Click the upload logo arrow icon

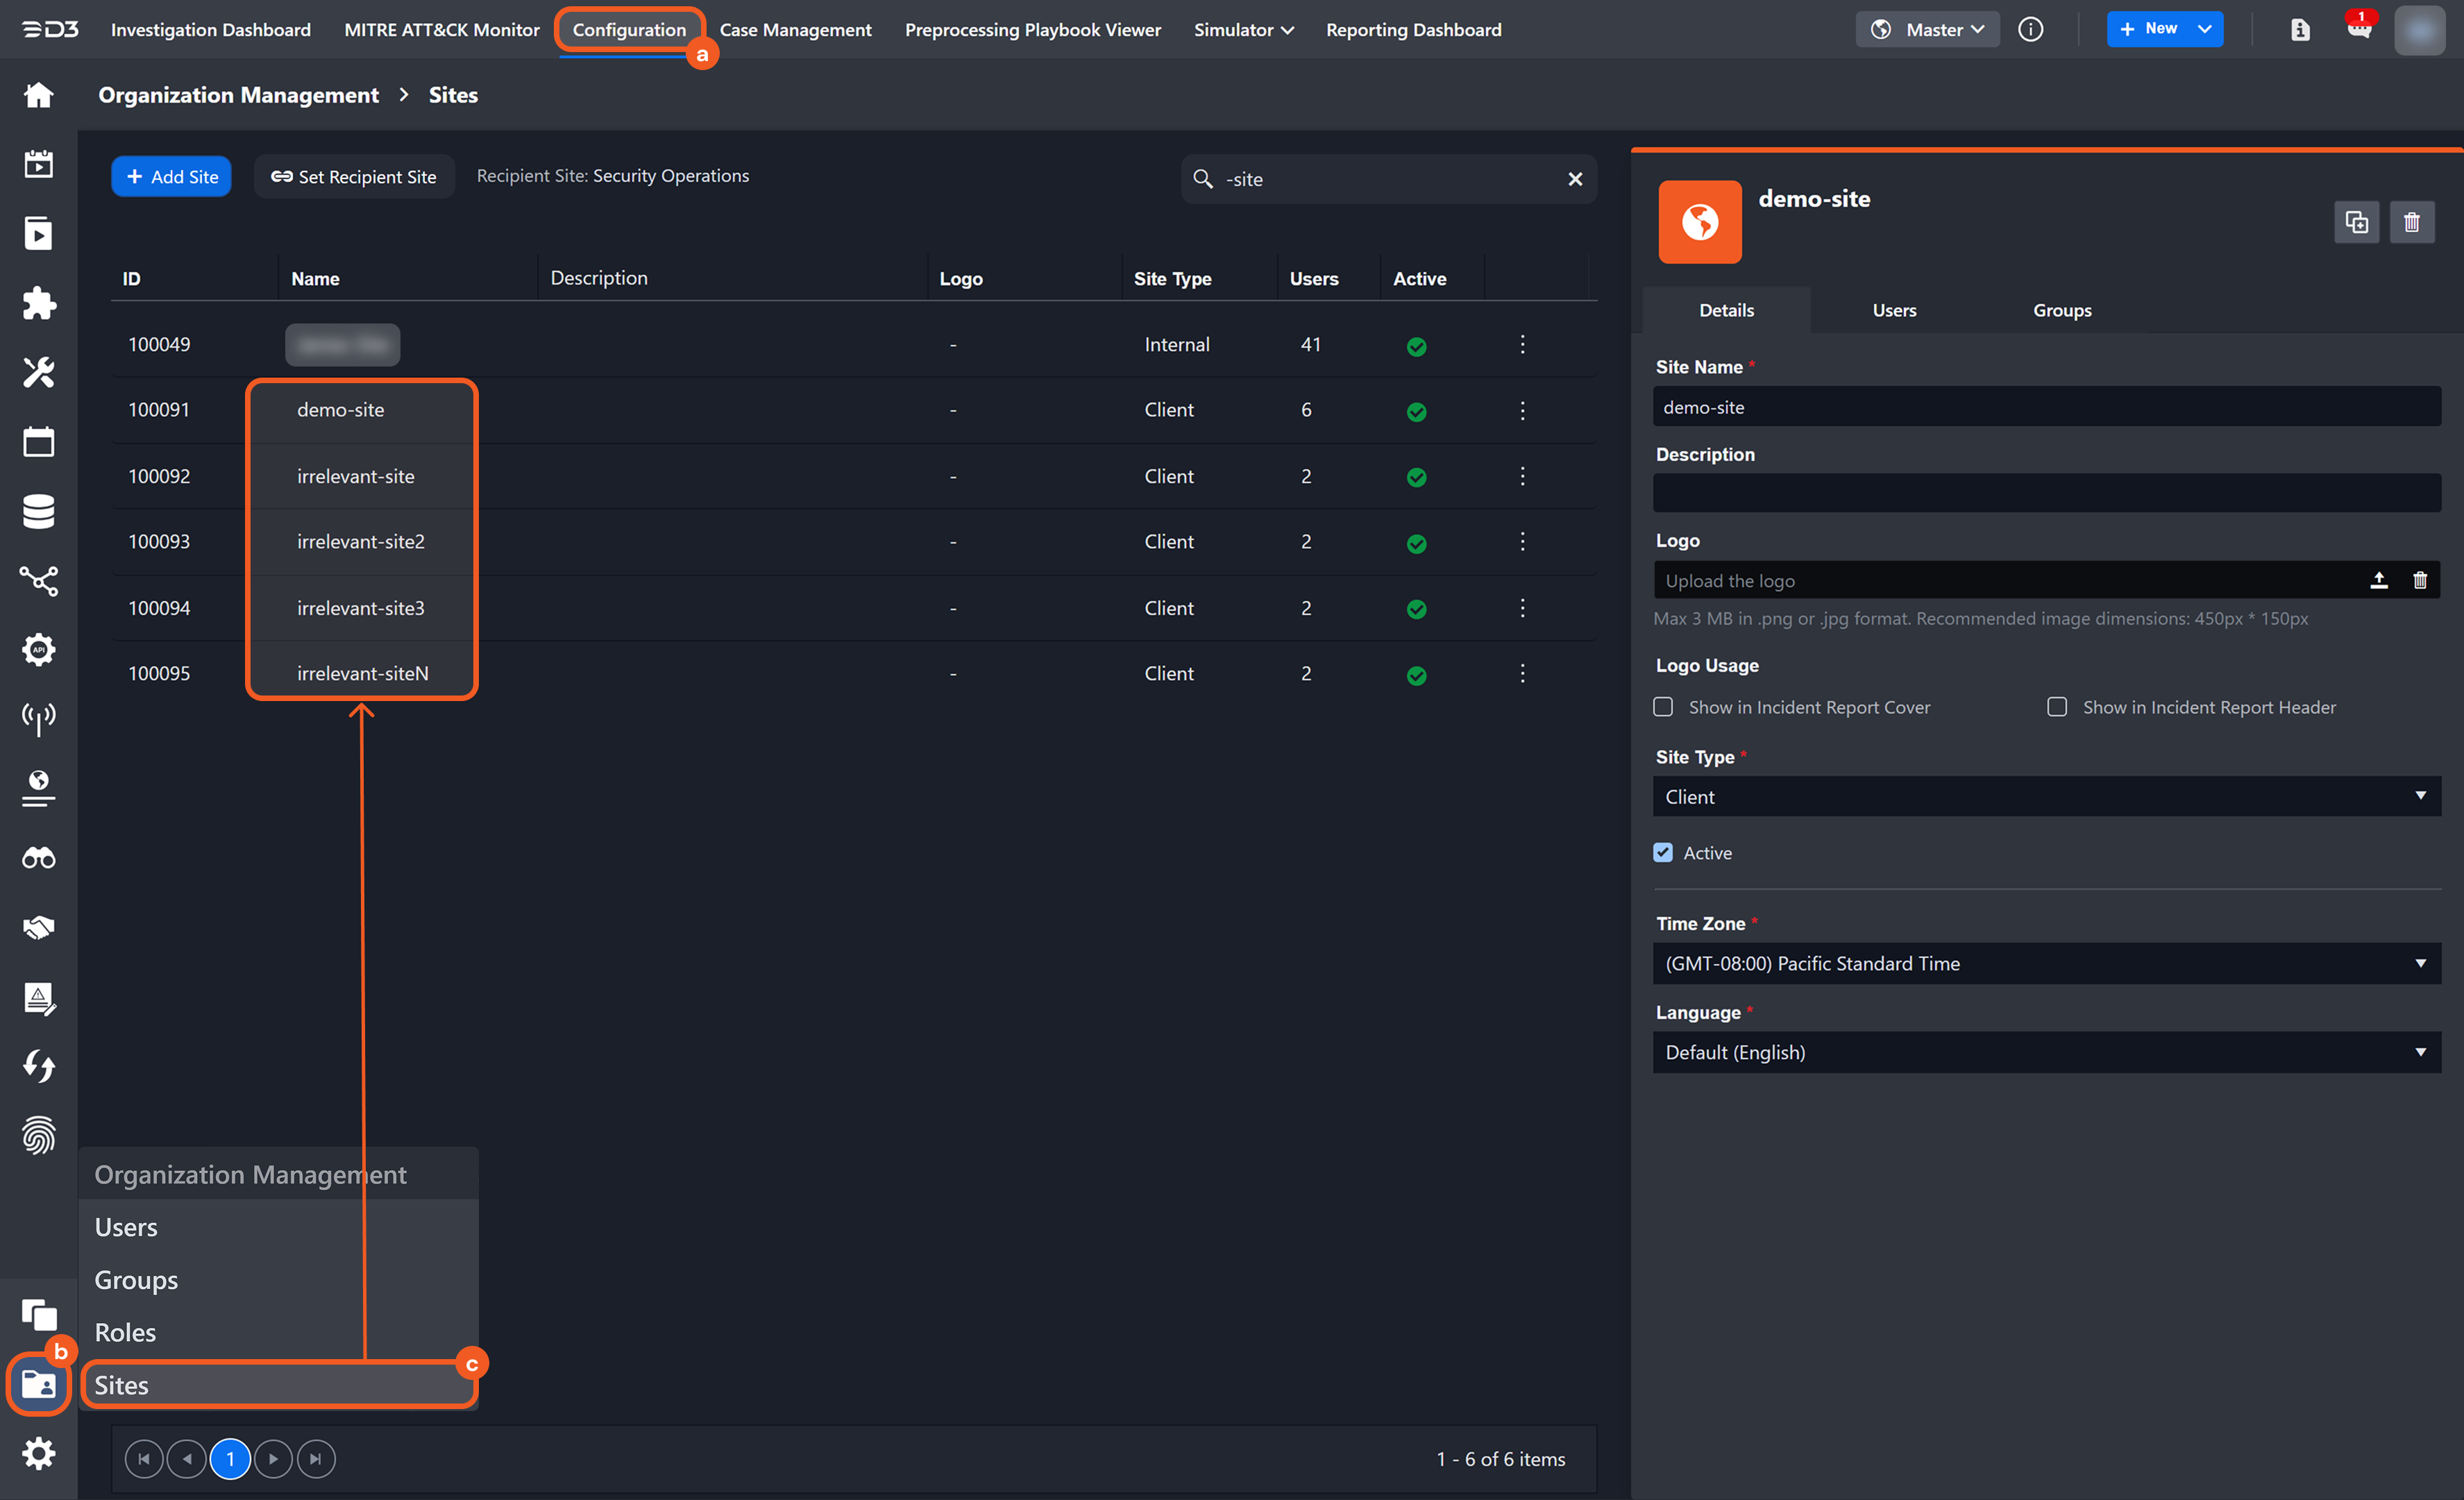coord(2378,580)
